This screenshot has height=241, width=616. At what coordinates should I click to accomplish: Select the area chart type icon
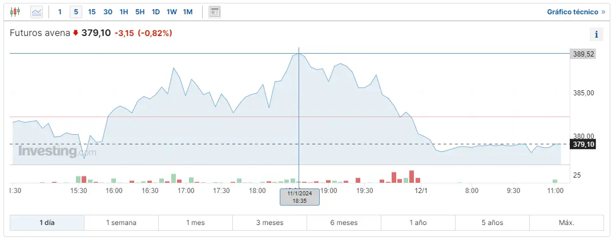[37, 11]
